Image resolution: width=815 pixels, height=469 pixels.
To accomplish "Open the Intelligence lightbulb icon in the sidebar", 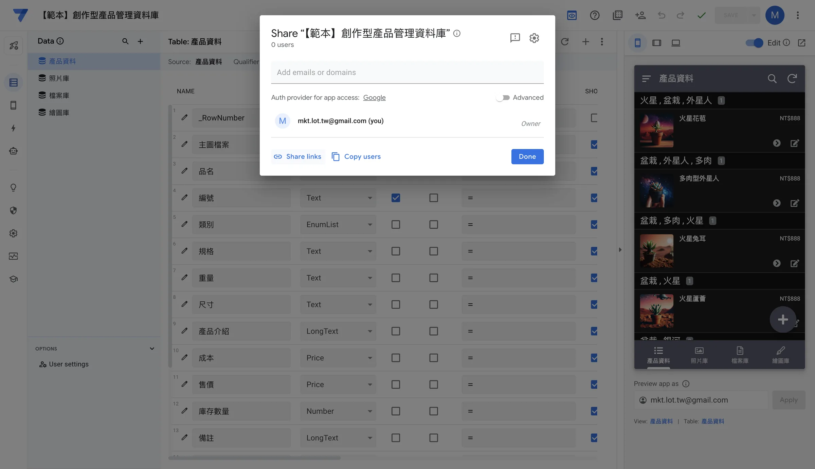I will click(x=14, y=187).
